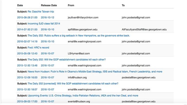Click the To column header

pos(123,5)
